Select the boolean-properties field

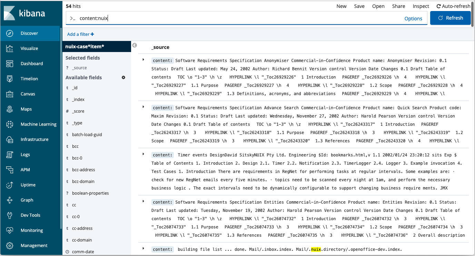[90, 193]
